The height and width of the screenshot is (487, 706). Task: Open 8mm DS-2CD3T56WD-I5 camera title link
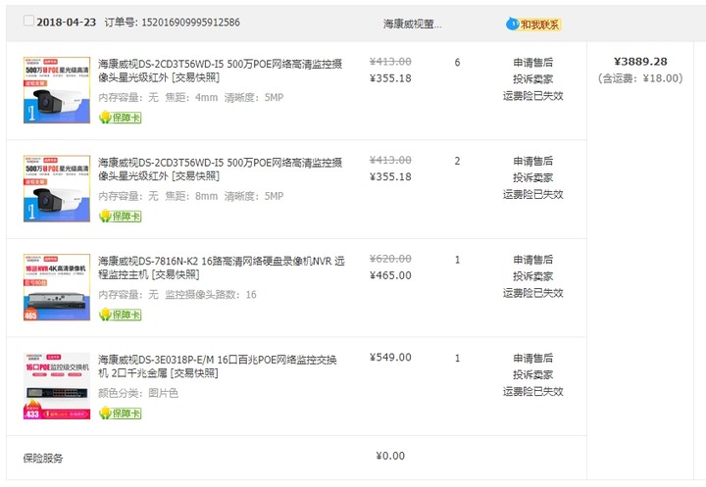(221, 170)
